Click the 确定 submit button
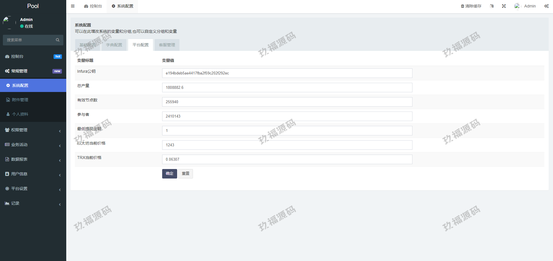 tap(169, 174)
